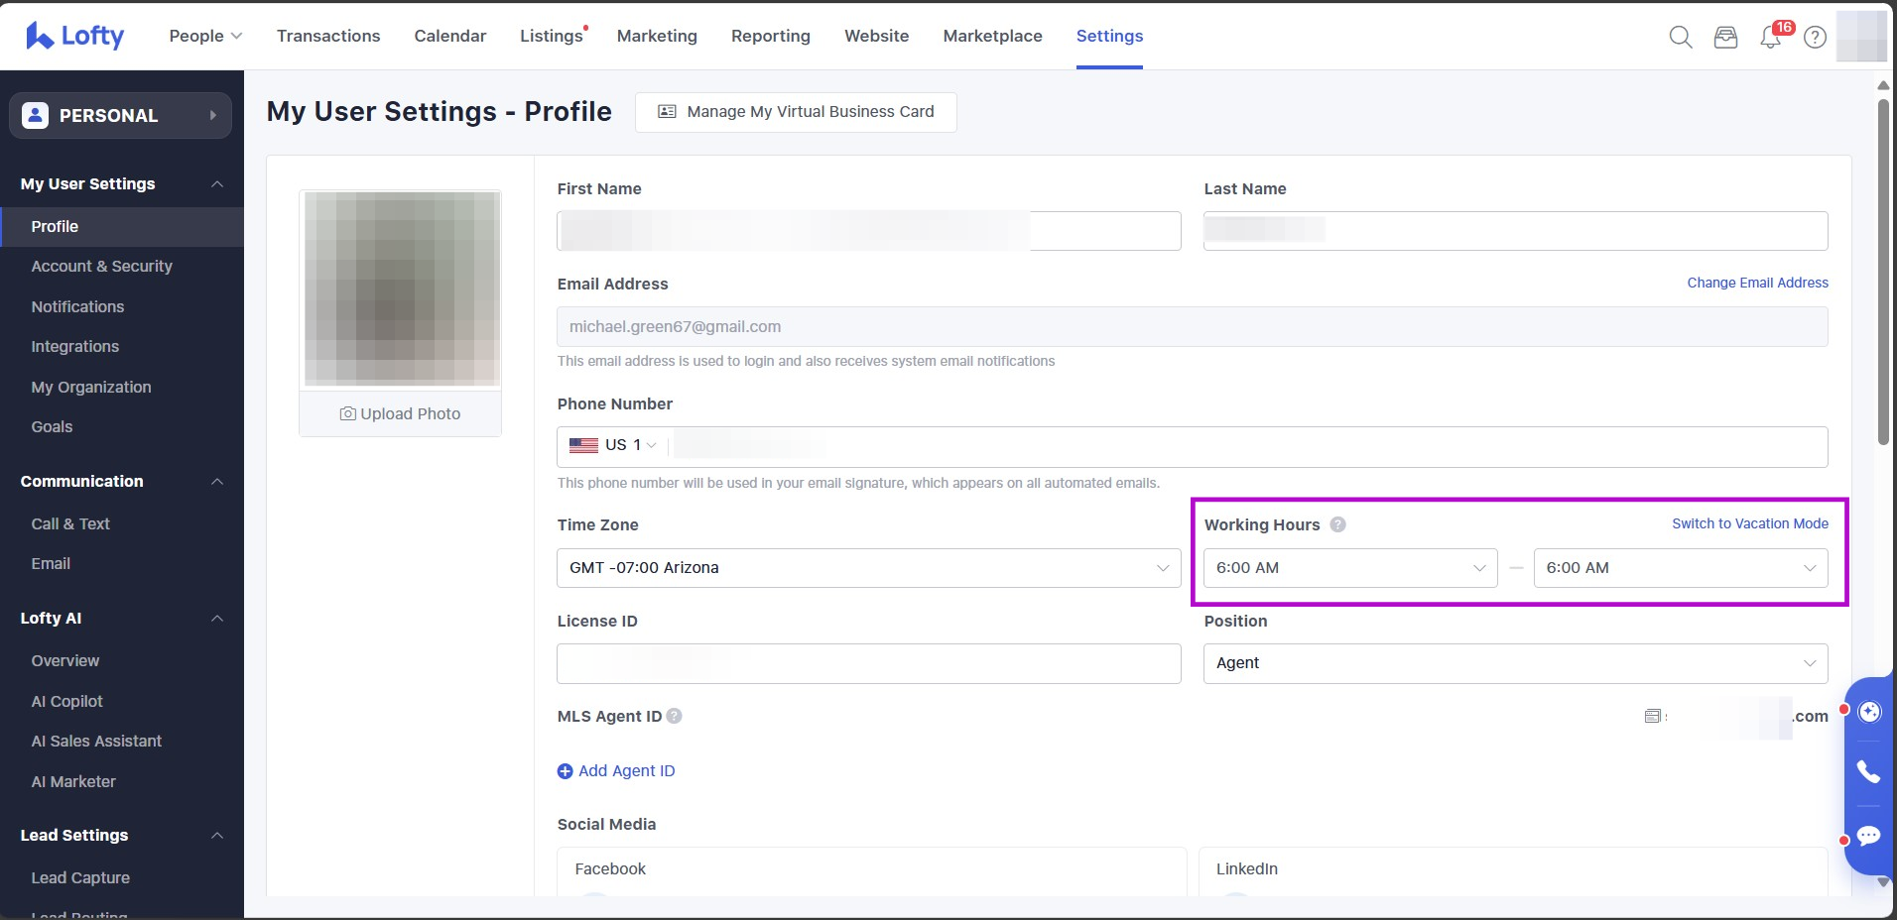Click the Working Hours help icon

click(1337, 524)
